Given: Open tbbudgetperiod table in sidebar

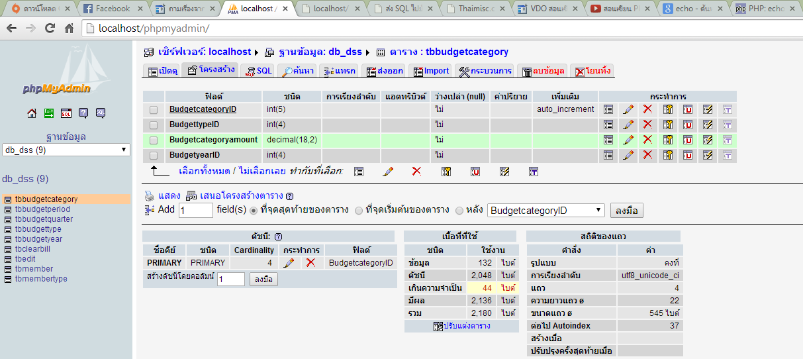Looking at the screenshot, I should 42,209.
